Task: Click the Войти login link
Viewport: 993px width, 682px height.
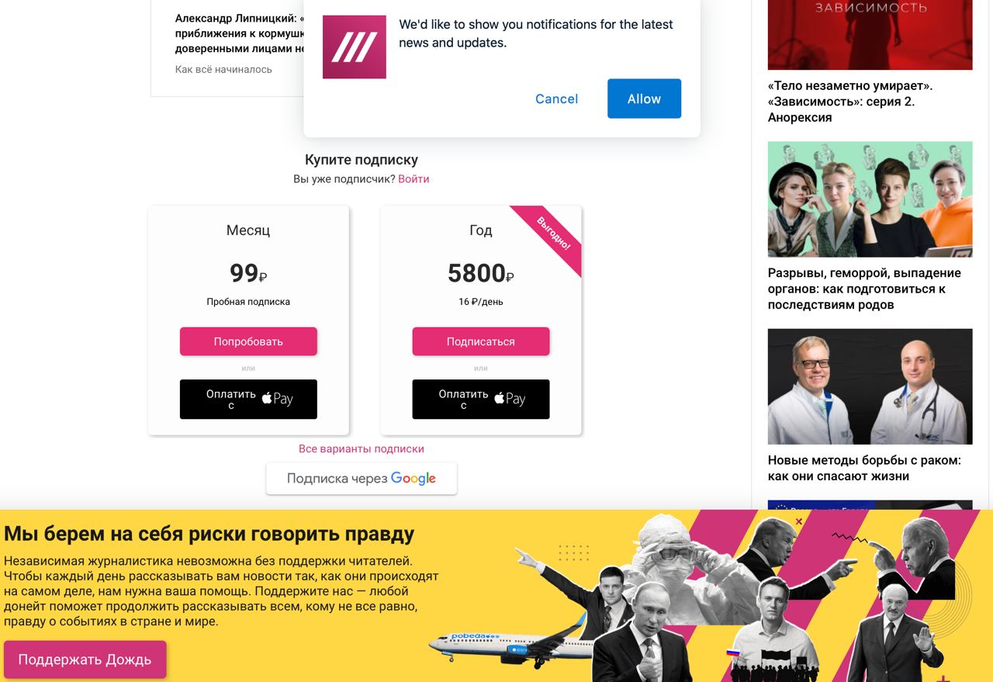Action: coord(413,179)
